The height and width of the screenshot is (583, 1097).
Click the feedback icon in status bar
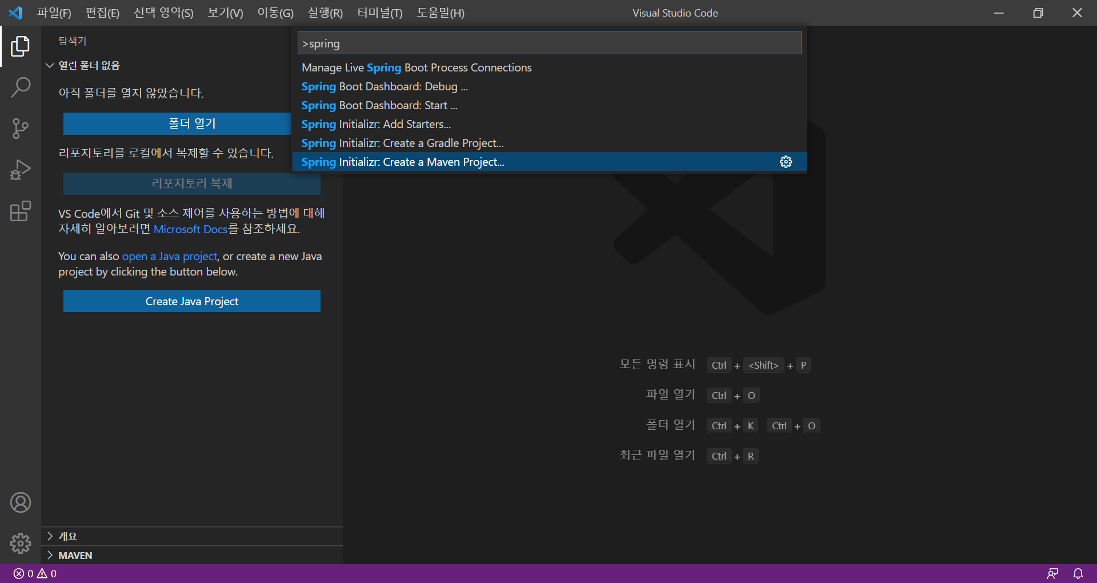coord(1052,573)
